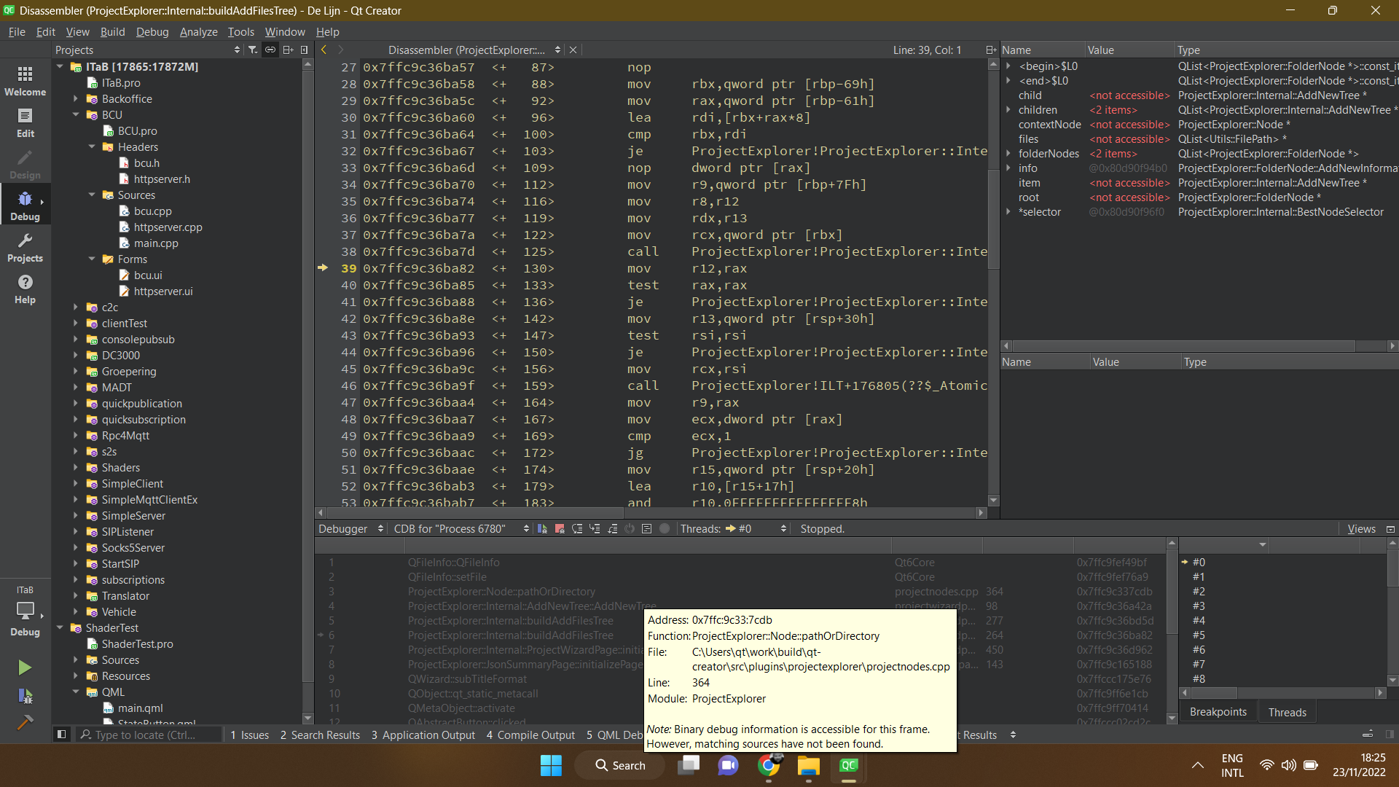The image size is (1399, 787).
Task: Go back in editor navigation history
Action: [324, 50]
